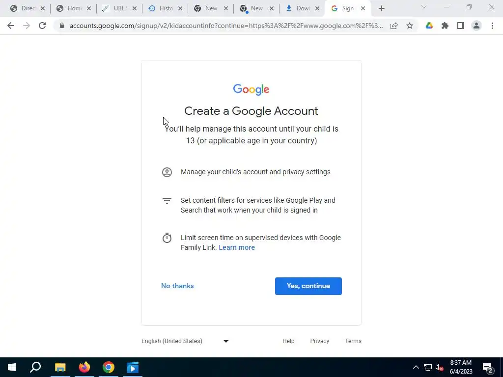
Task: Open the Windows Start menu
Action: [x=12, y=367]
